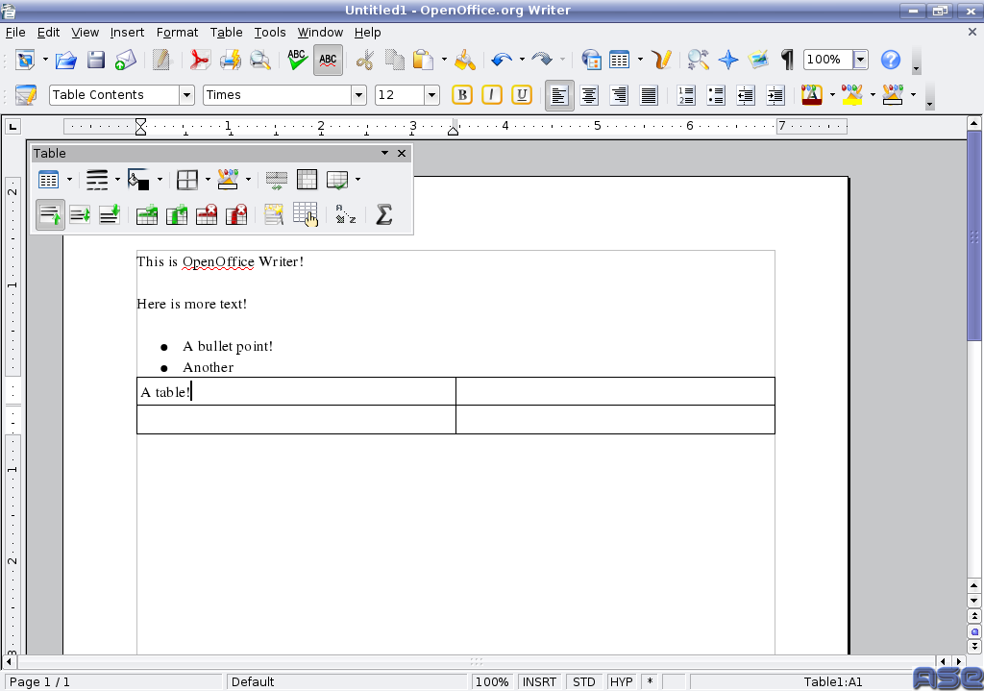984x691 pixels.
Task: Align paragraph right
Action: pos(619,95)
